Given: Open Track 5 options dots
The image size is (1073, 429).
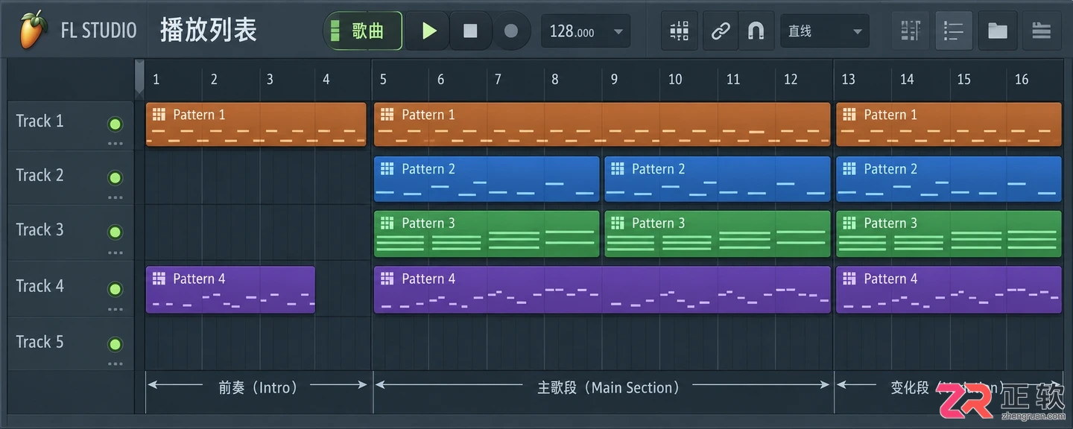Looking at the screenshot, I should [115, 364].
